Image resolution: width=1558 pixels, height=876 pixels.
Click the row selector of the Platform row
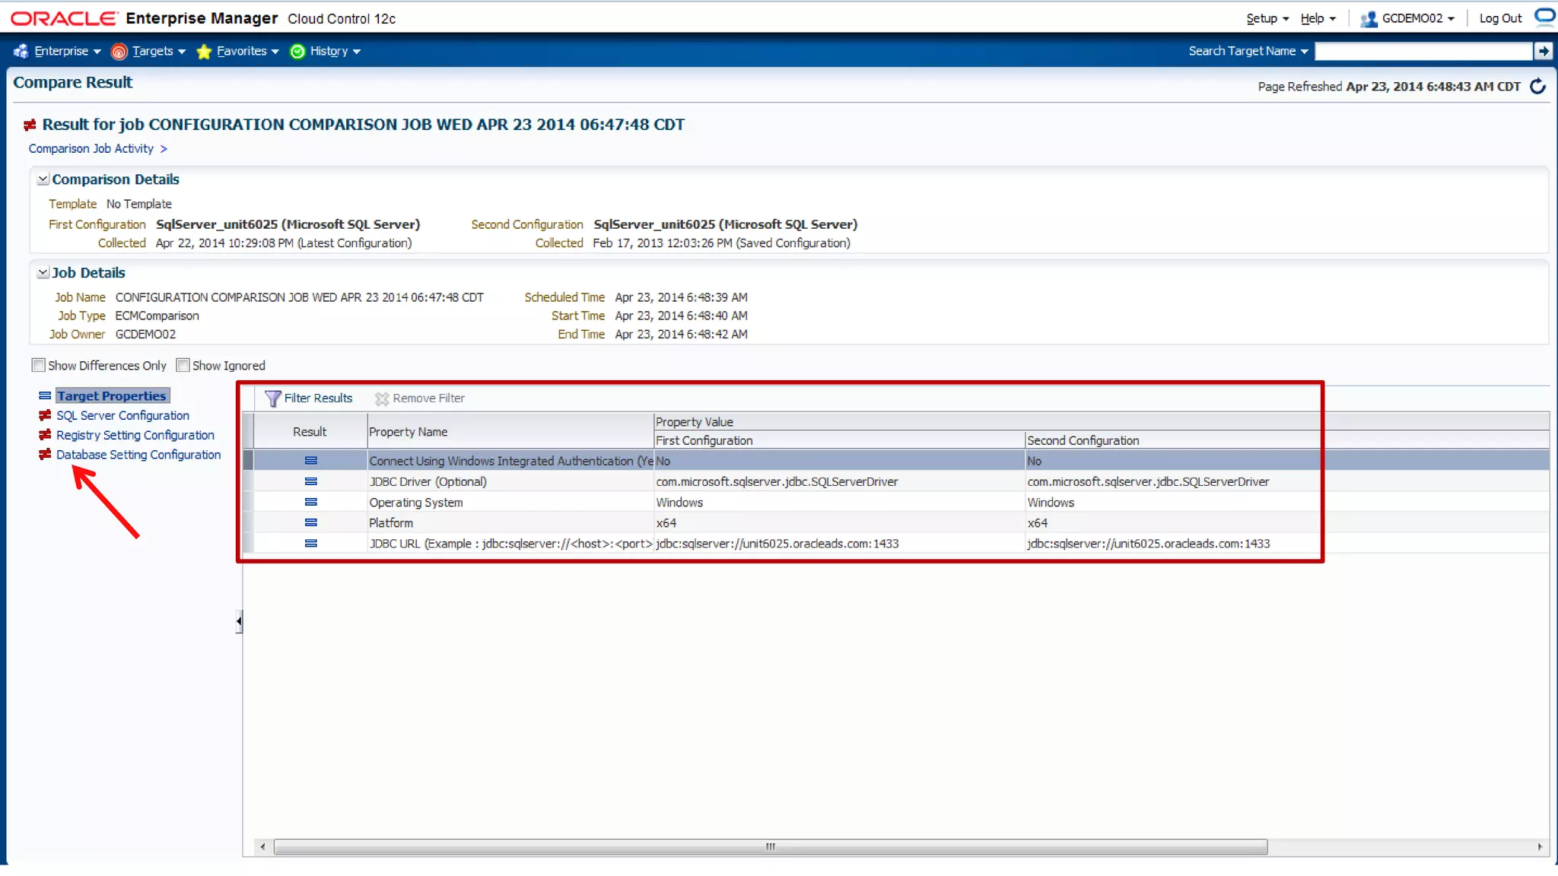pyautogui.click(x=248, y=522)
